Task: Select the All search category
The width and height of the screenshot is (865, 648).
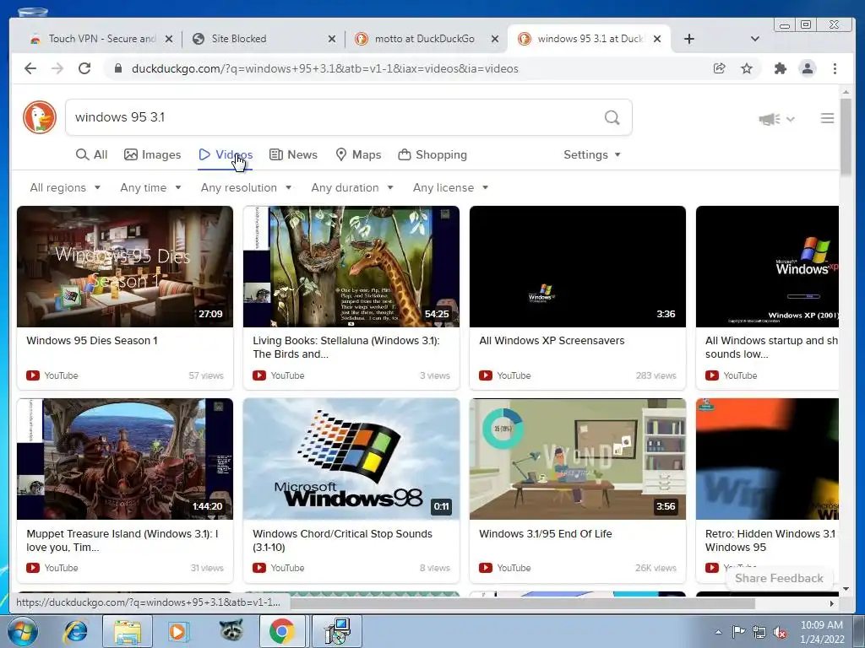Action: [91, 155]
